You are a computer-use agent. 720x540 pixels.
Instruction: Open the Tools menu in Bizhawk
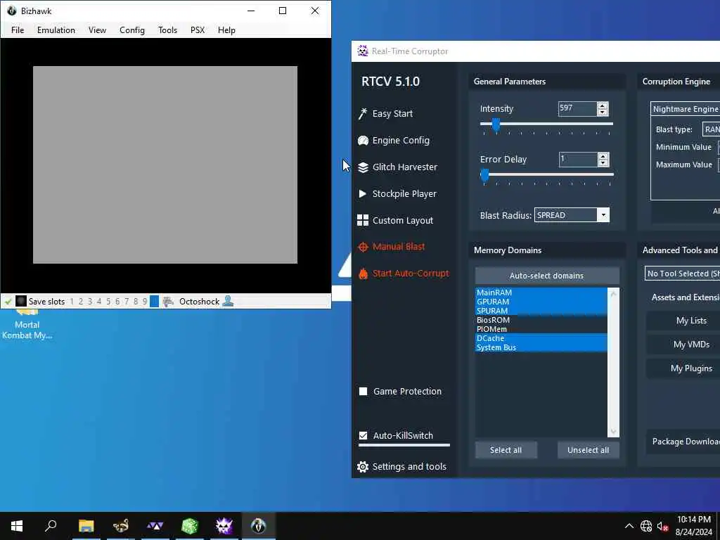pyautogui.click(x=167, y=30)
